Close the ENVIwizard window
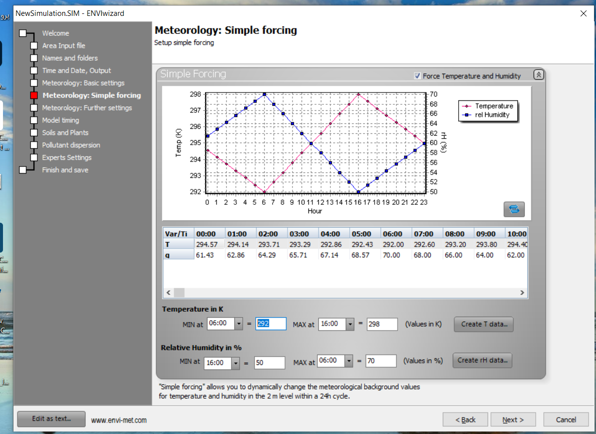The image size is (596, 434). point(584,13)
